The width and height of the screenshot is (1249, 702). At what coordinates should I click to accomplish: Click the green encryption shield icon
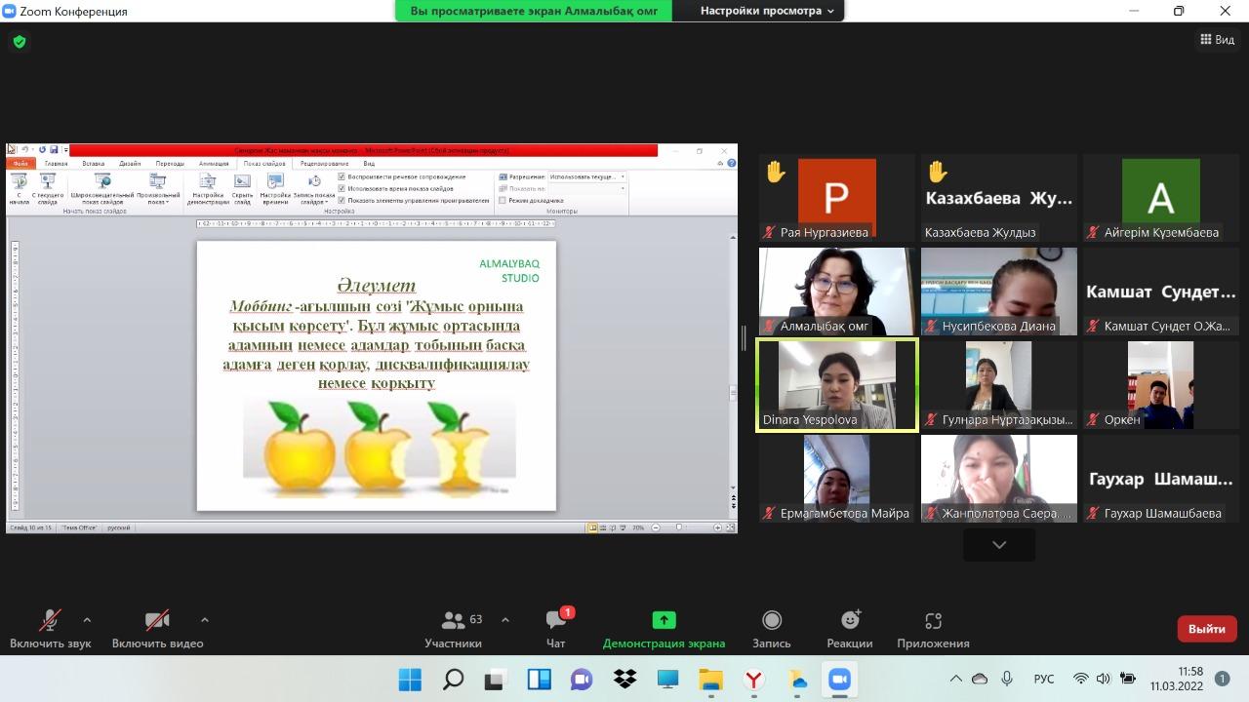[x=20, y=42]
